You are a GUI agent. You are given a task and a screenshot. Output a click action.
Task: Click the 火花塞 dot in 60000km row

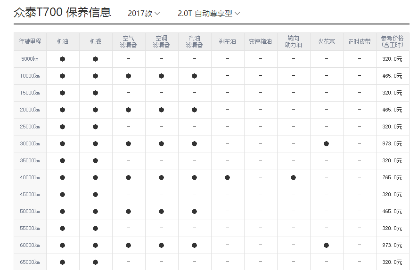click(x=326, y=245)
